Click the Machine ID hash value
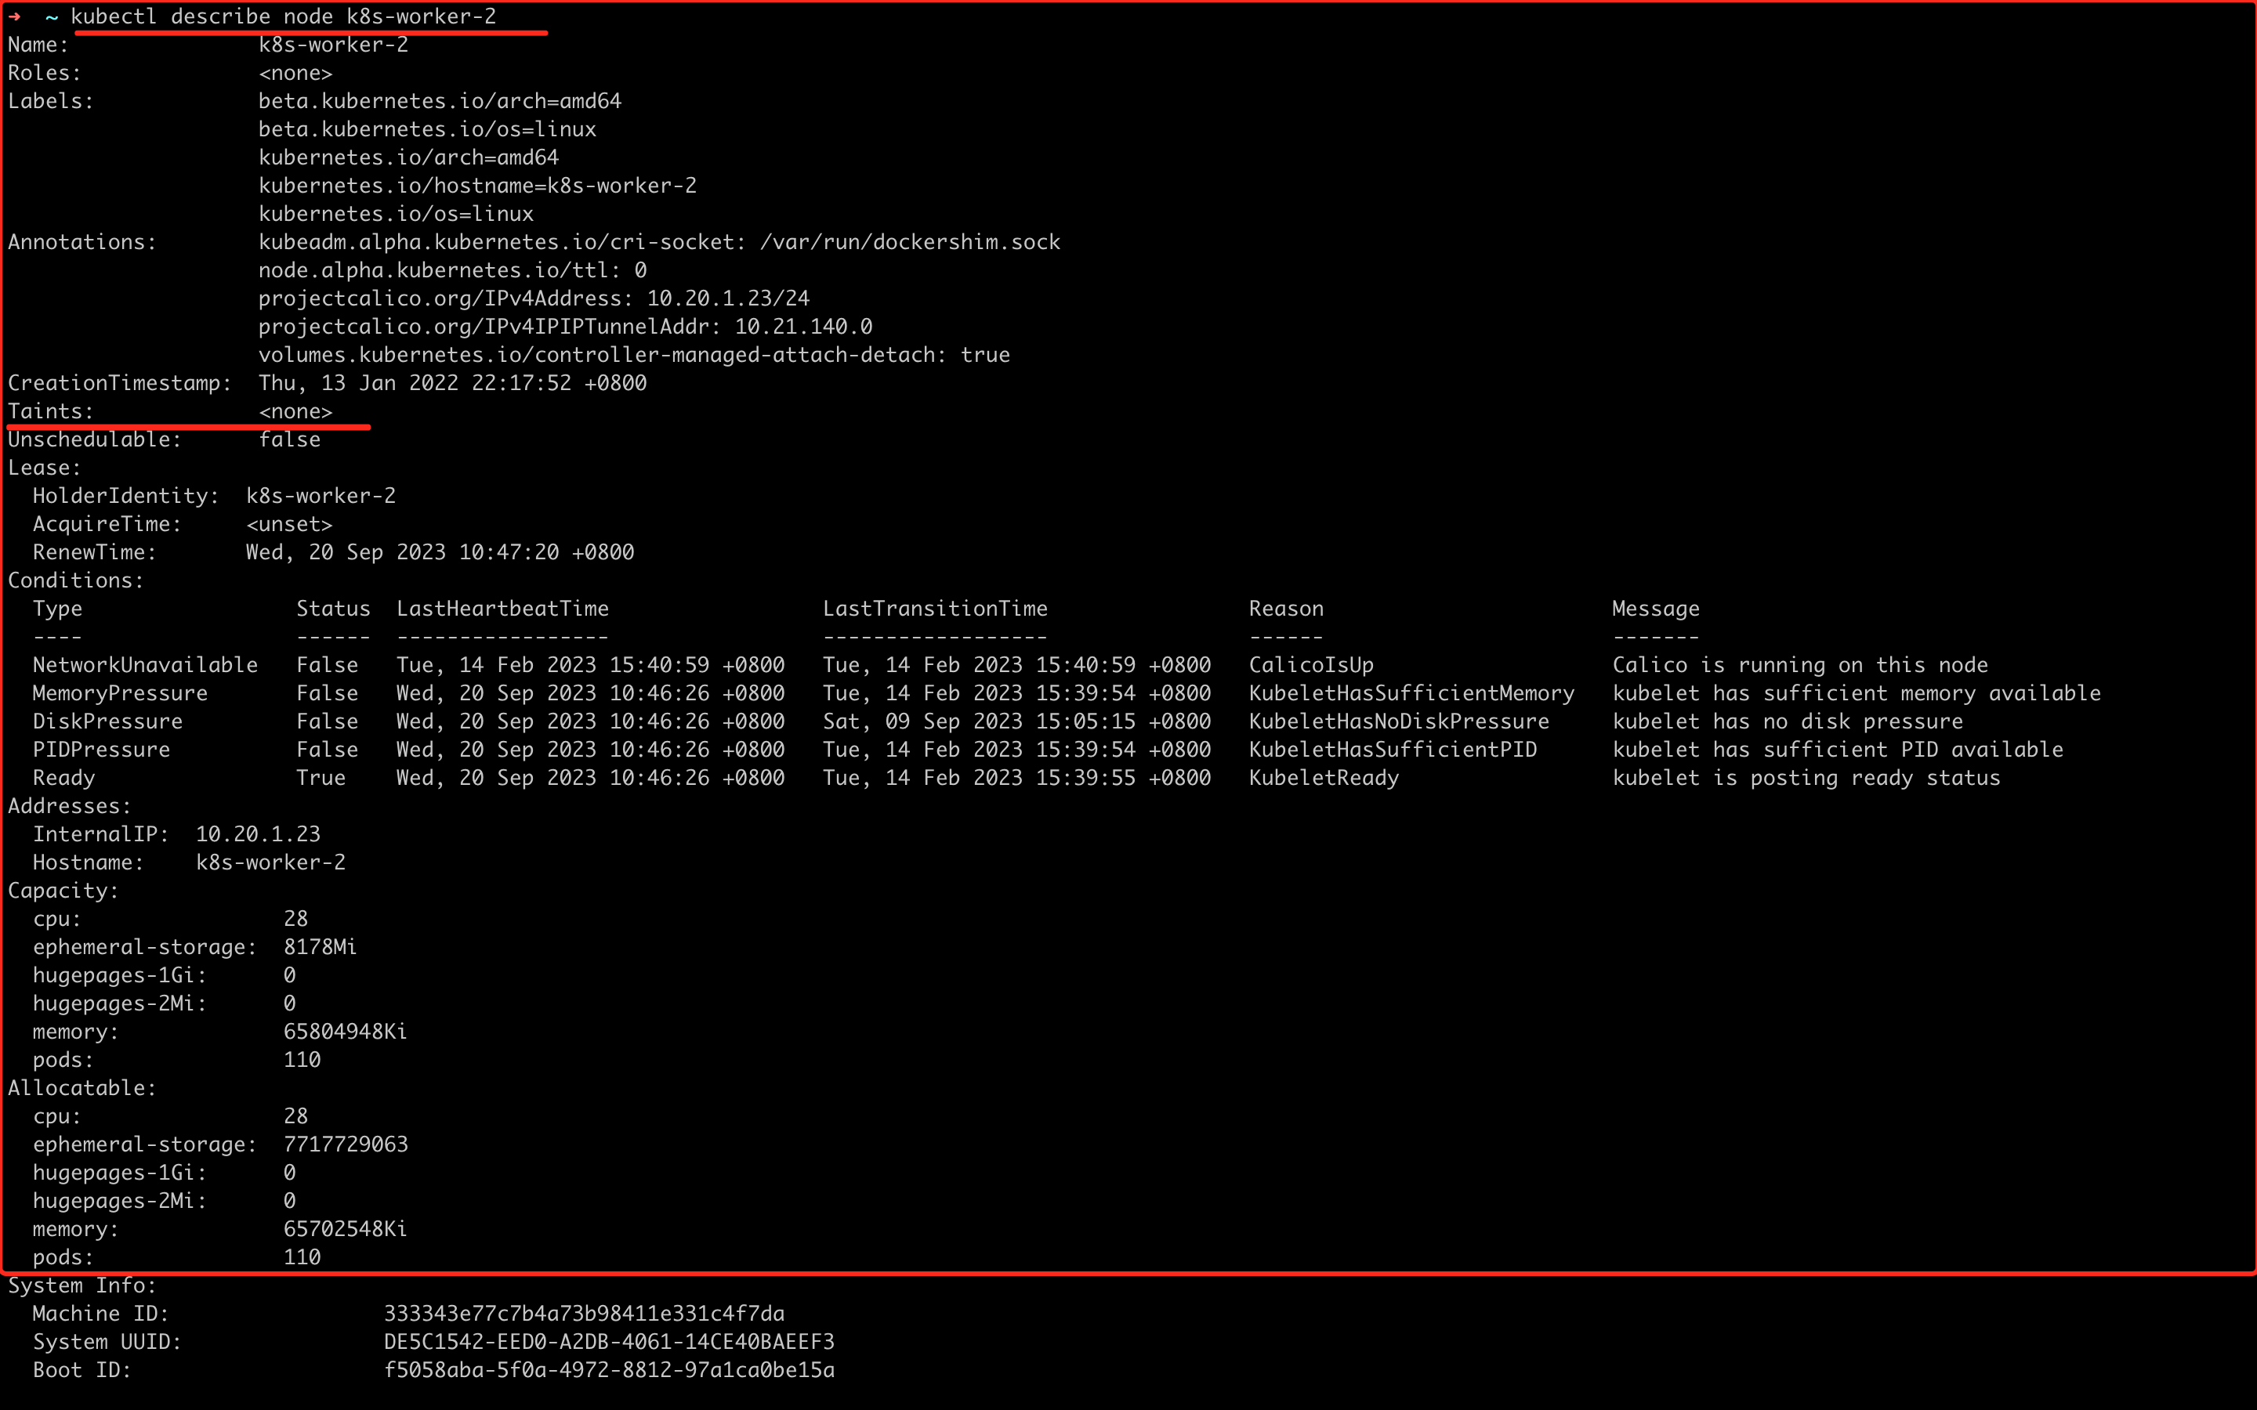The width and height of the screenshot is (2257, 1410). 584,1314
